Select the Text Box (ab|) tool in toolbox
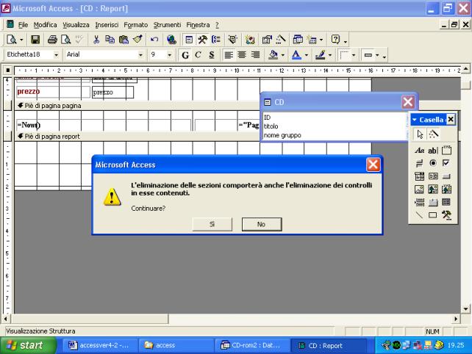Viewport: 472px width, 354px height. point(433,151)
